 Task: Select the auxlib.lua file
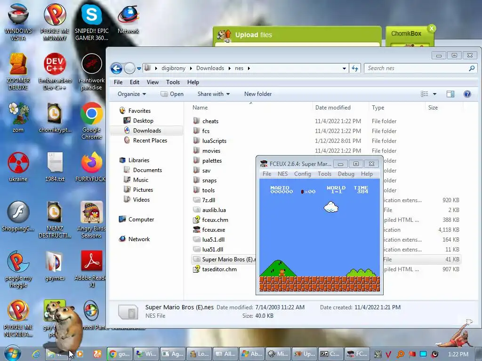214,210
